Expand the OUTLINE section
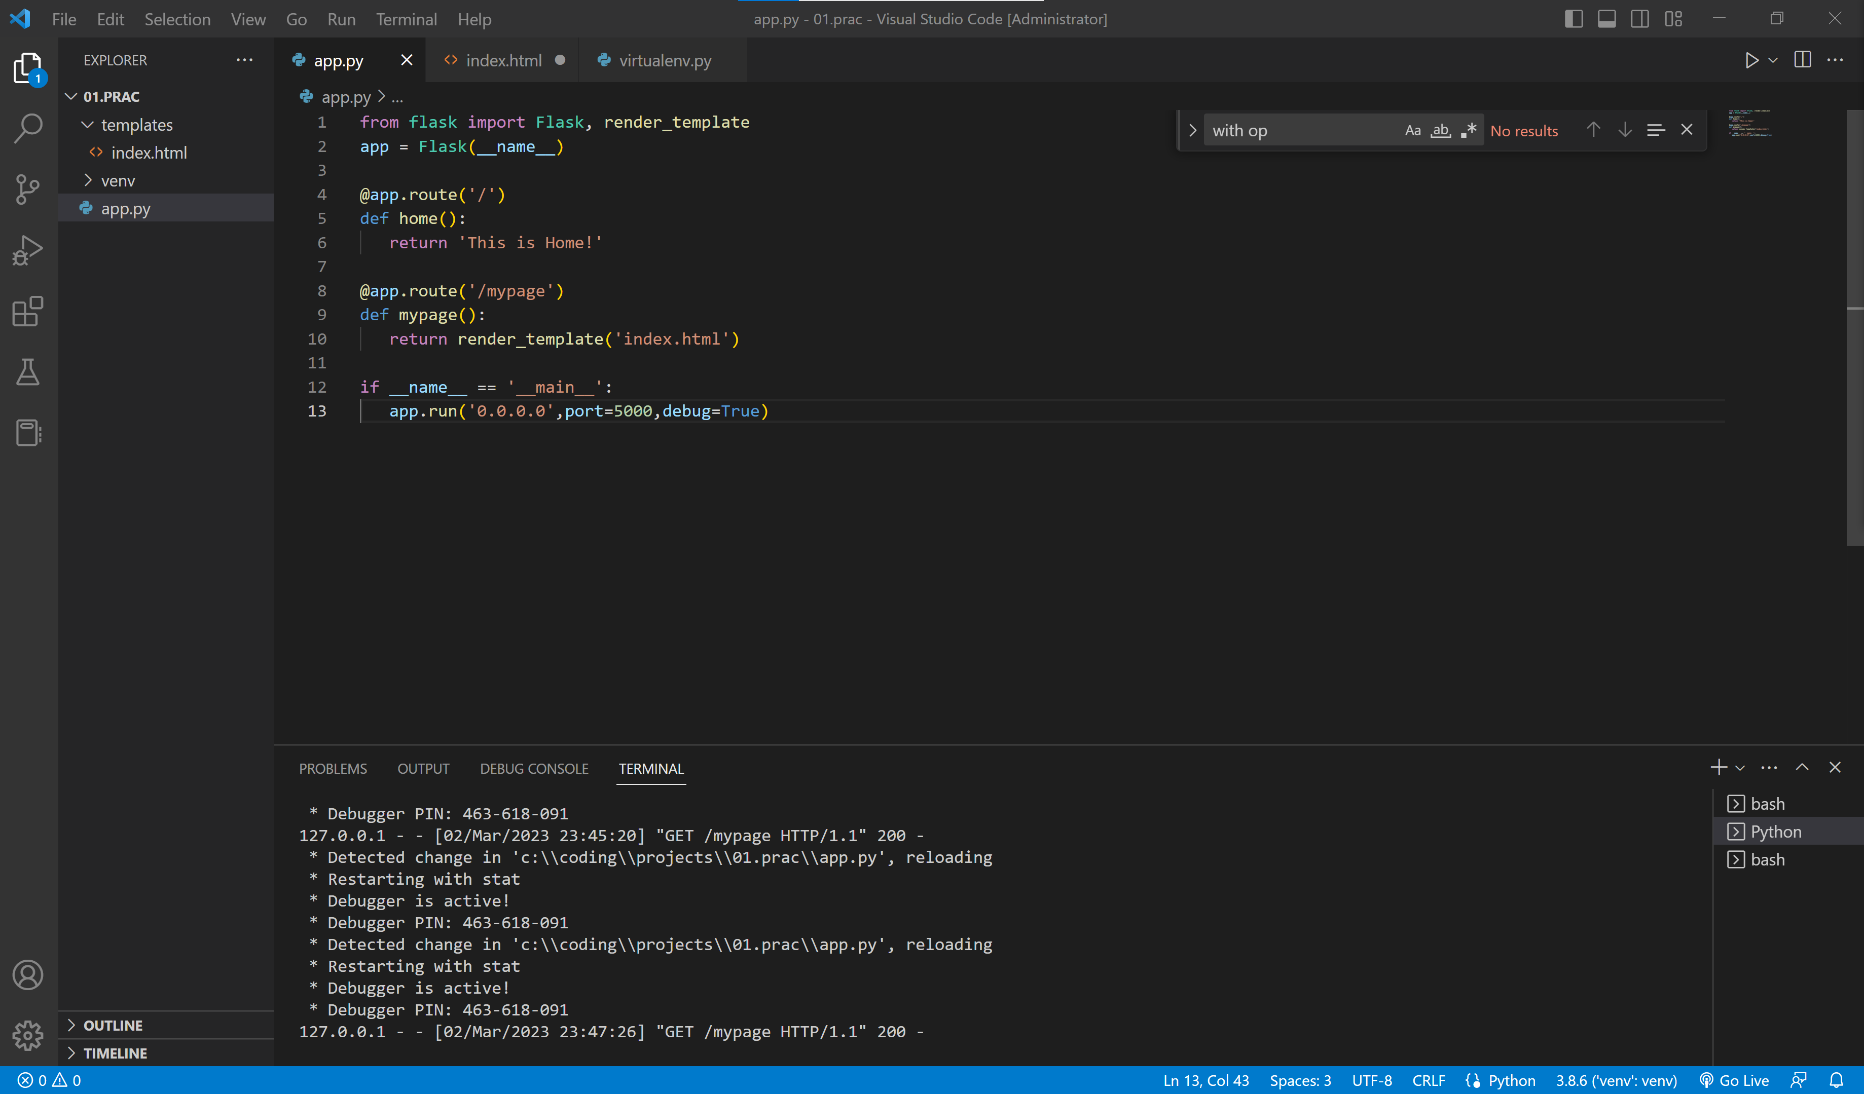This screenshot has height=1094, width=1864. (166, 1025)
